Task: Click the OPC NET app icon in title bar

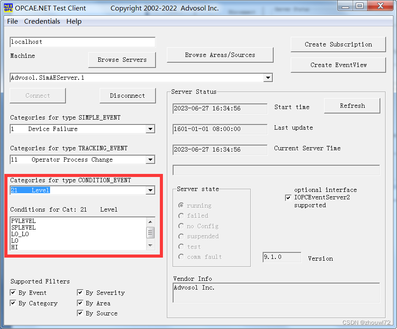Action: pos(8,8)
